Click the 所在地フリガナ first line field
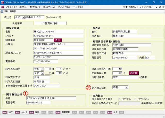The height and width of the screenshot is (118, 165). [x=59, y=53]
